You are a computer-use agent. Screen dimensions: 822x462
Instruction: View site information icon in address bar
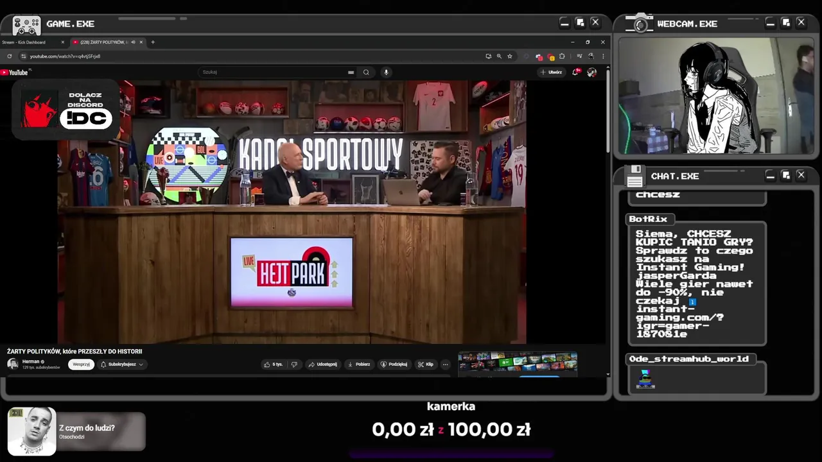[x=23, y=56]
